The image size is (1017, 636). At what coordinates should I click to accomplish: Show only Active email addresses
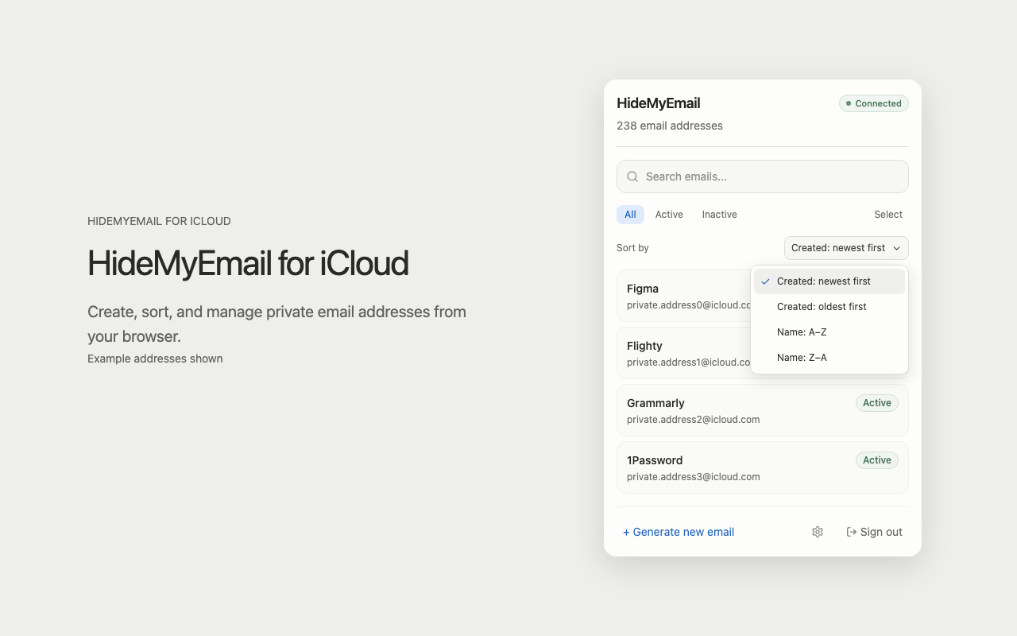(x=669, y=215)
